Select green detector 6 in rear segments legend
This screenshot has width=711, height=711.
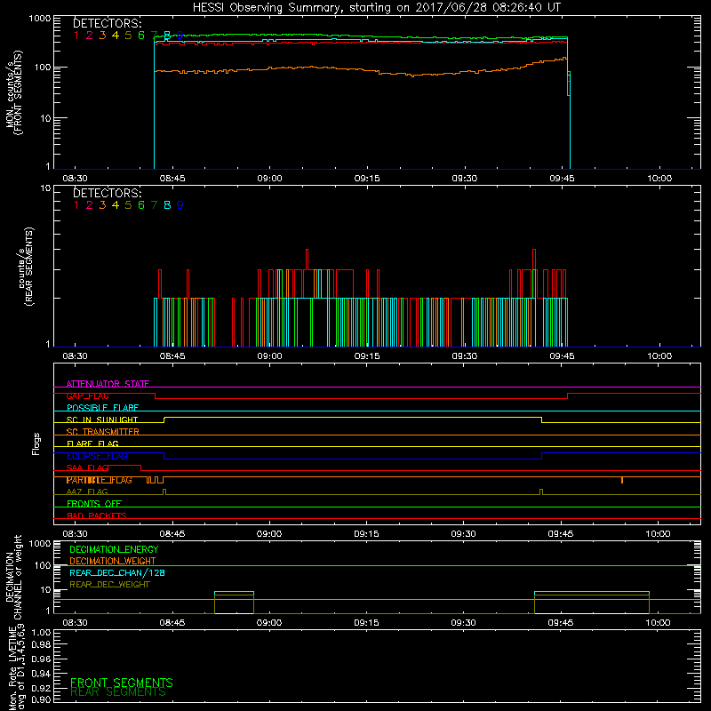(x=141, y=205)
